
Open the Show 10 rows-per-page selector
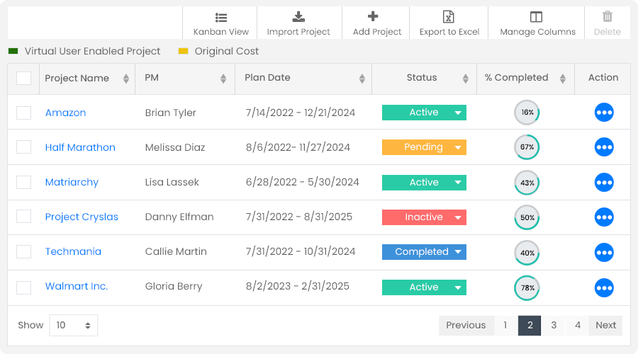pyautogui.click(x=74, y=325)
